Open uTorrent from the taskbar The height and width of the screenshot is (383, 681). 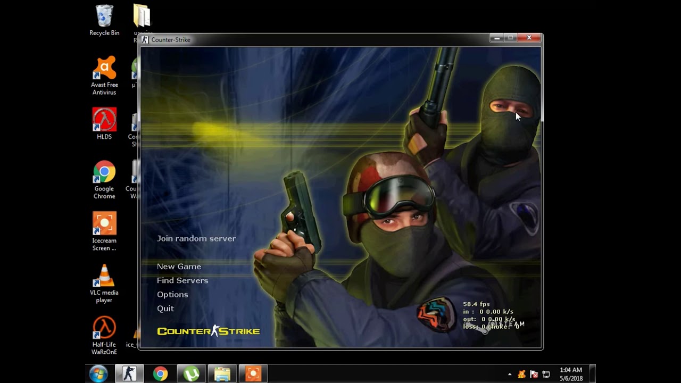(191, 374)
